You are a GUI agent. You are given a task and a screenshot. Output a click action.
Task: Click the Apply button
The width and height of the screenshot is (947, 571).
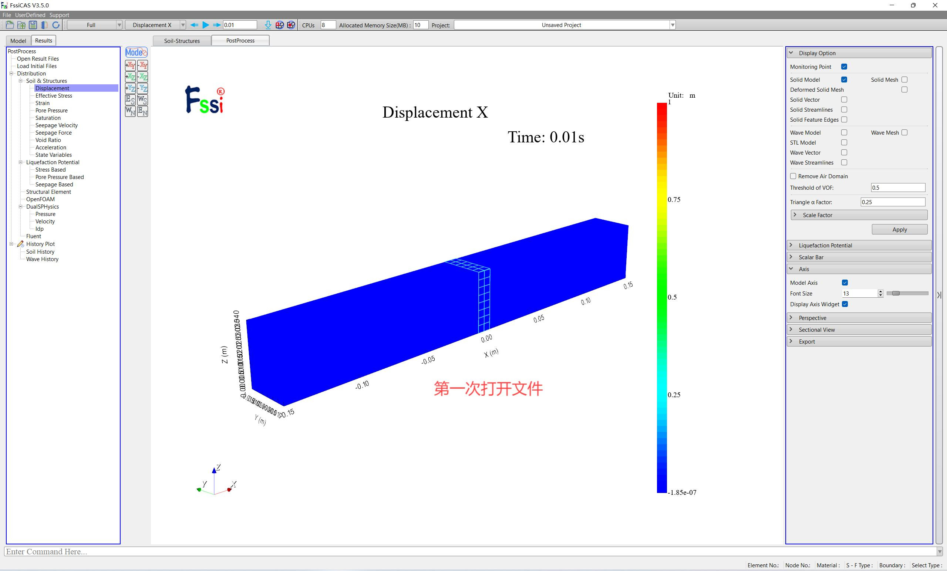[899, 229]
